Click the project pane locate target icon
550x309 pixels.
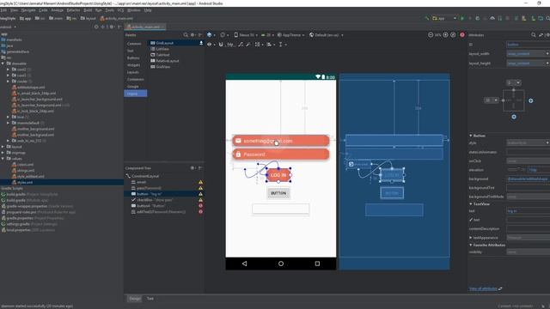[x=96, y=27]
